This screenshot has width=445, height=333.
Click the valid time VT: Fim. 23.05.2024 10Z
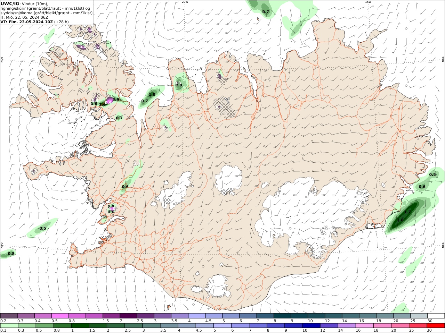coord(26,22)
